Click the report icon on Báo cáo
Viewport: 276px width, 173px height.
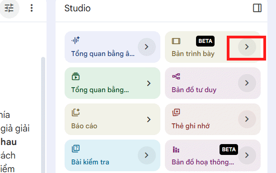76,112
